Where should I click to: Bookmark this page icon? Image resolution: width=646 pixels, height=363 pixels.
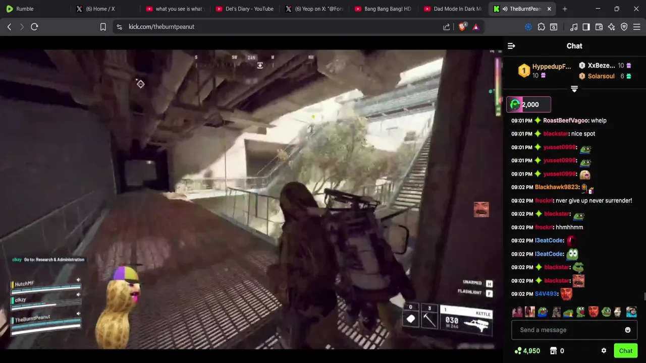pyautogui.click(x=103, y=27)
